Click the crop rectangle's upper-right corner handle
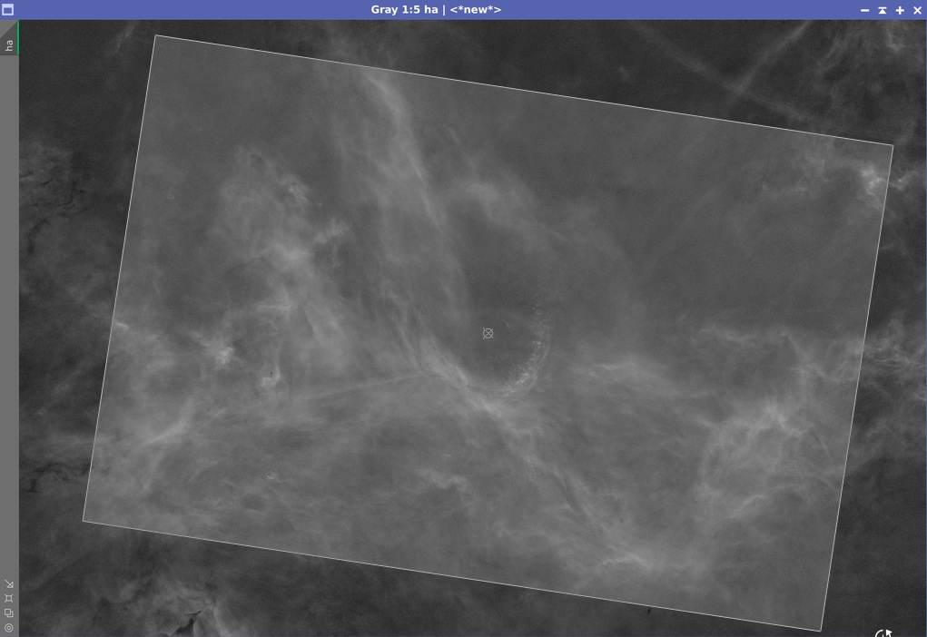 point(892,145)
